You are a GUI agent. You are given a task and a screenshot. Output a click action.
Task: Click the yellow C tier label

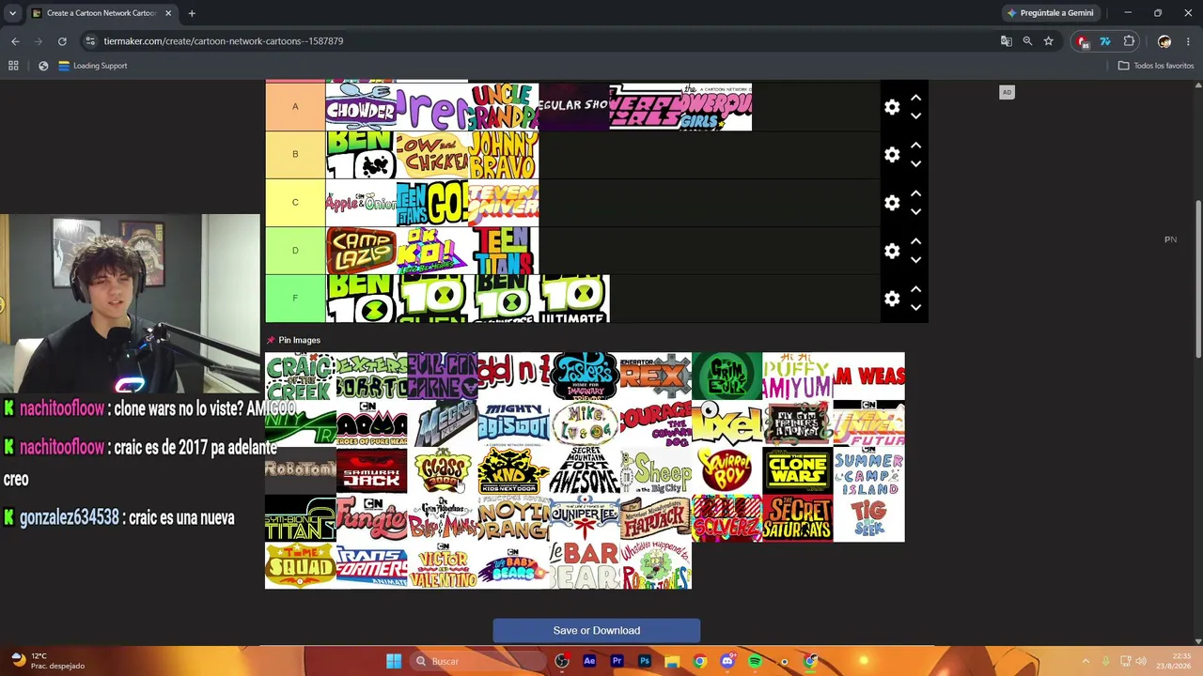(295, 203)
